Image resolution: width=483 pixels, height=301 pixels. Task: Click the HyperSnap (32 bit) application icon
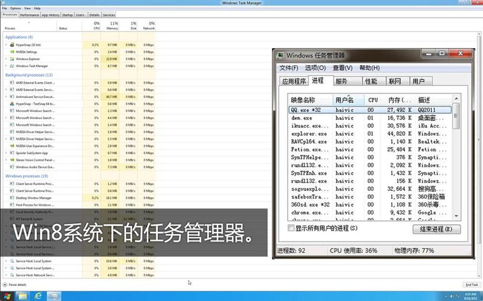pos(12,45)
